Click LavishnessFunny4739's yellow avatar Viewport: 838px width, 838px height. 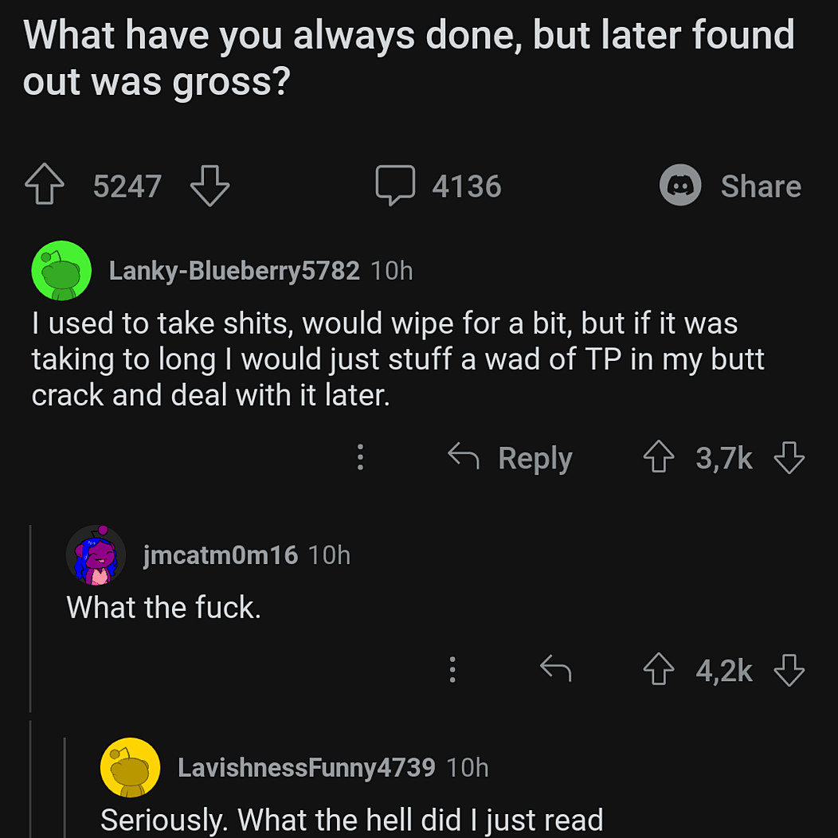tap(130, 767)
